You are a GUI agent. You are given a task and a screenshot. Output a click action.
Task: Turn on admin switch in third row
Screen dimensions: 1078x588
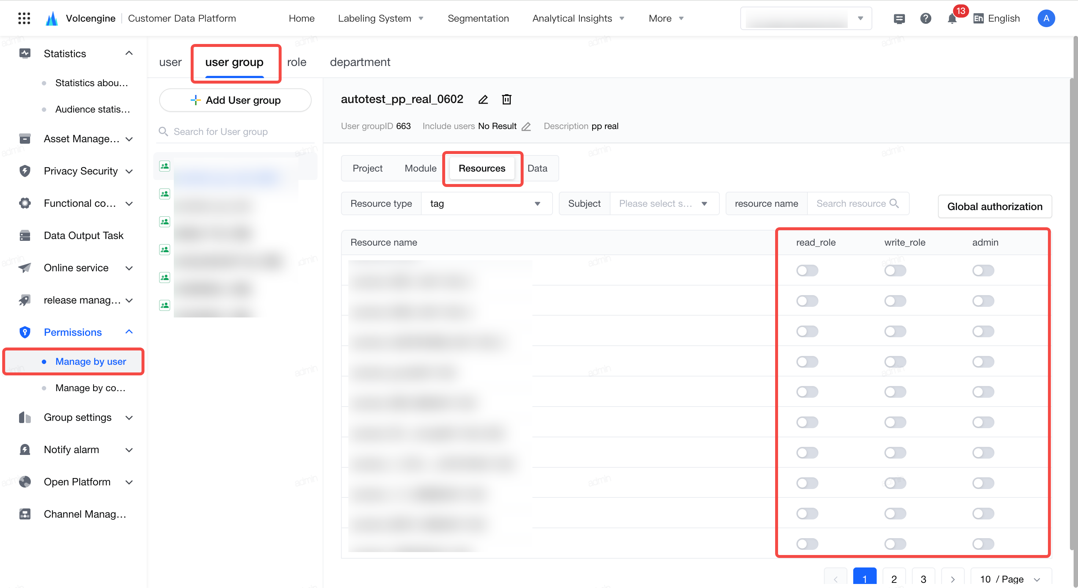pos(983,331)
